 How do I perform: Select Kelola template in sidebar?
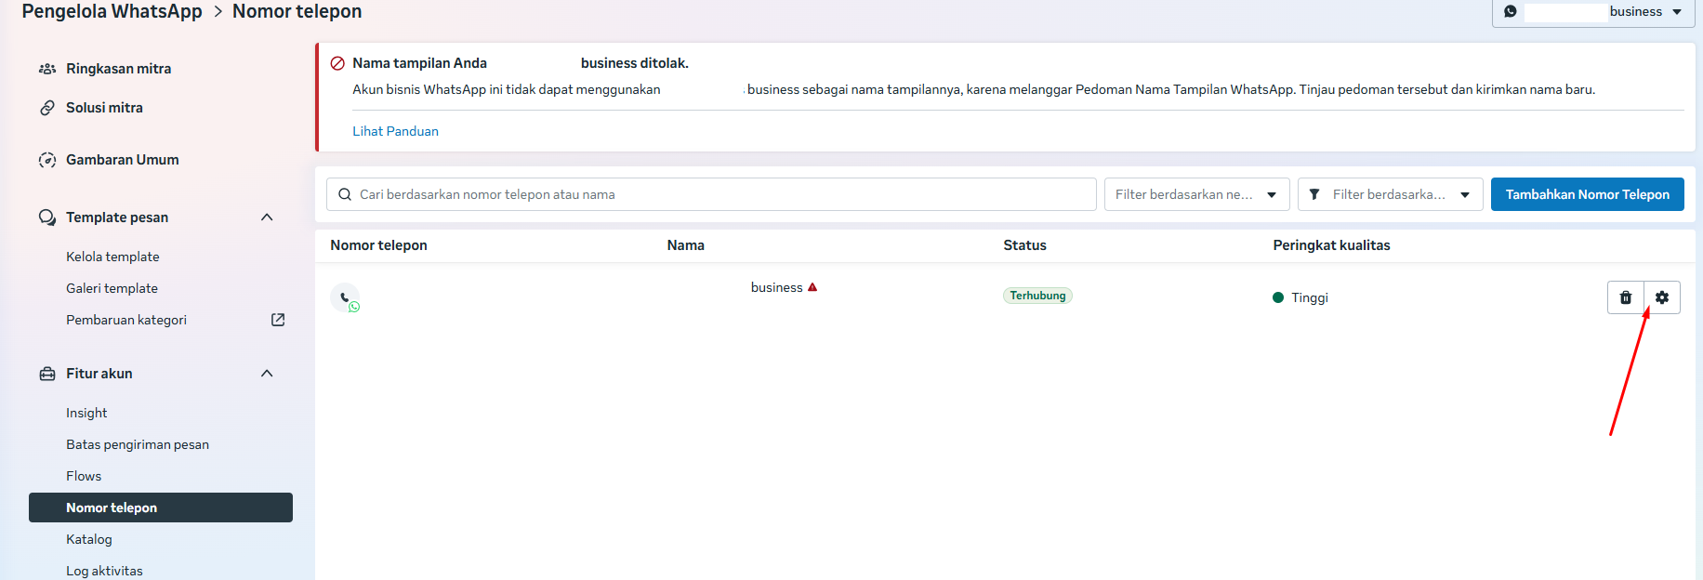tap(112, 257)
